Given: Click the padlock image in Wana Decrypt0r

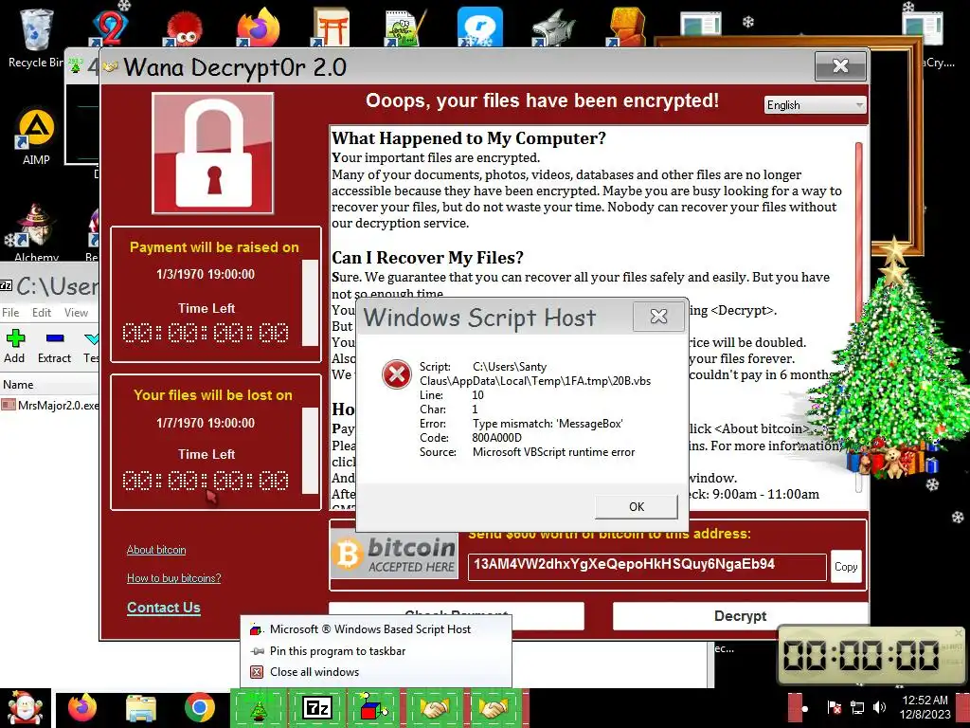Looking at the screenshot, I should click(x=213, y=153).
